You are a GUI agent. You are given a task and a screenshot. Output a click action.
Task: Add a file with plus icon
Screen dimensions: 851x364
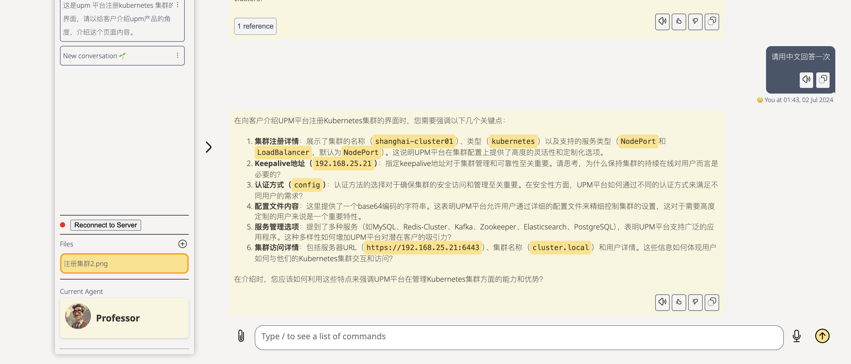tap(182, 244)
